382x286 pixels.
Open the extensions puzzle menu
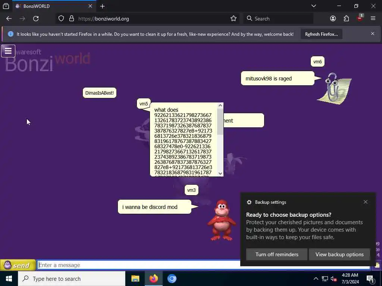click(x=346, y=19)
